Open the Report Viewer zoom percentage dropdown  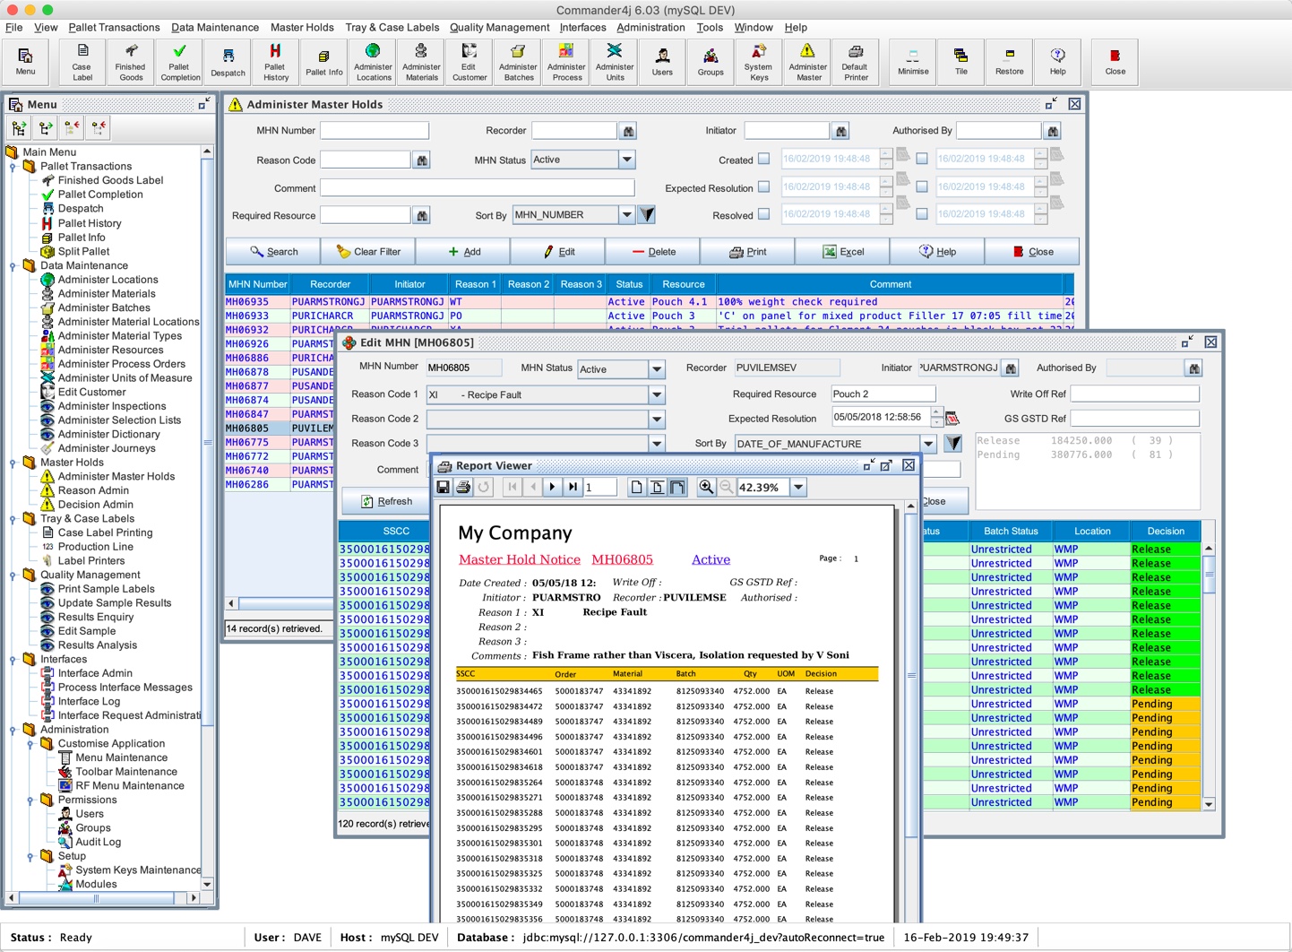tap(797, 487)
